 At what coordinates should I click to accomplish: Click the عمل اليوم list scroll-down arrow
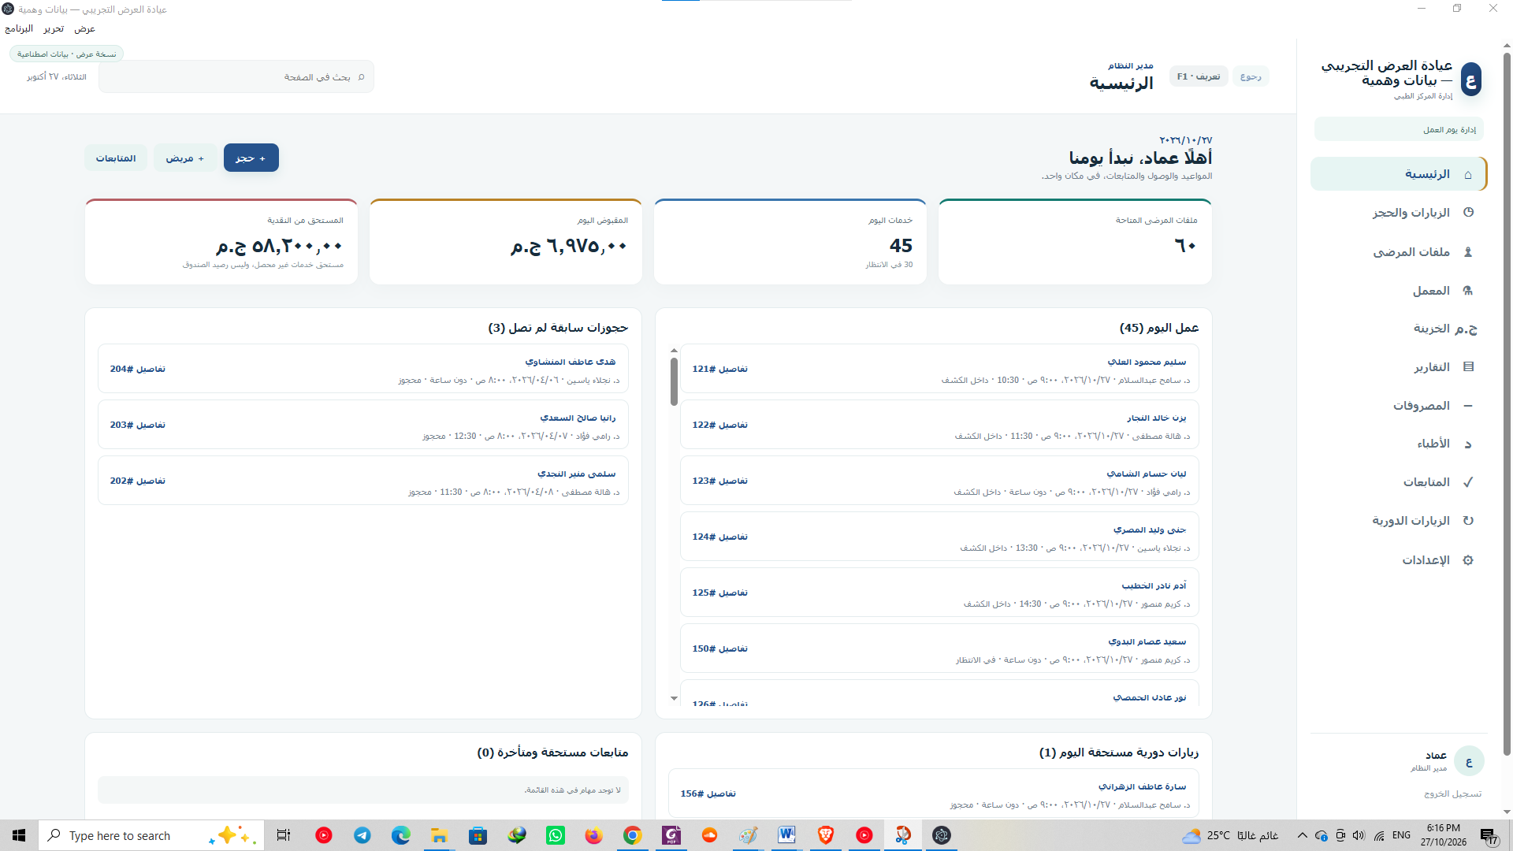point(674,698)
